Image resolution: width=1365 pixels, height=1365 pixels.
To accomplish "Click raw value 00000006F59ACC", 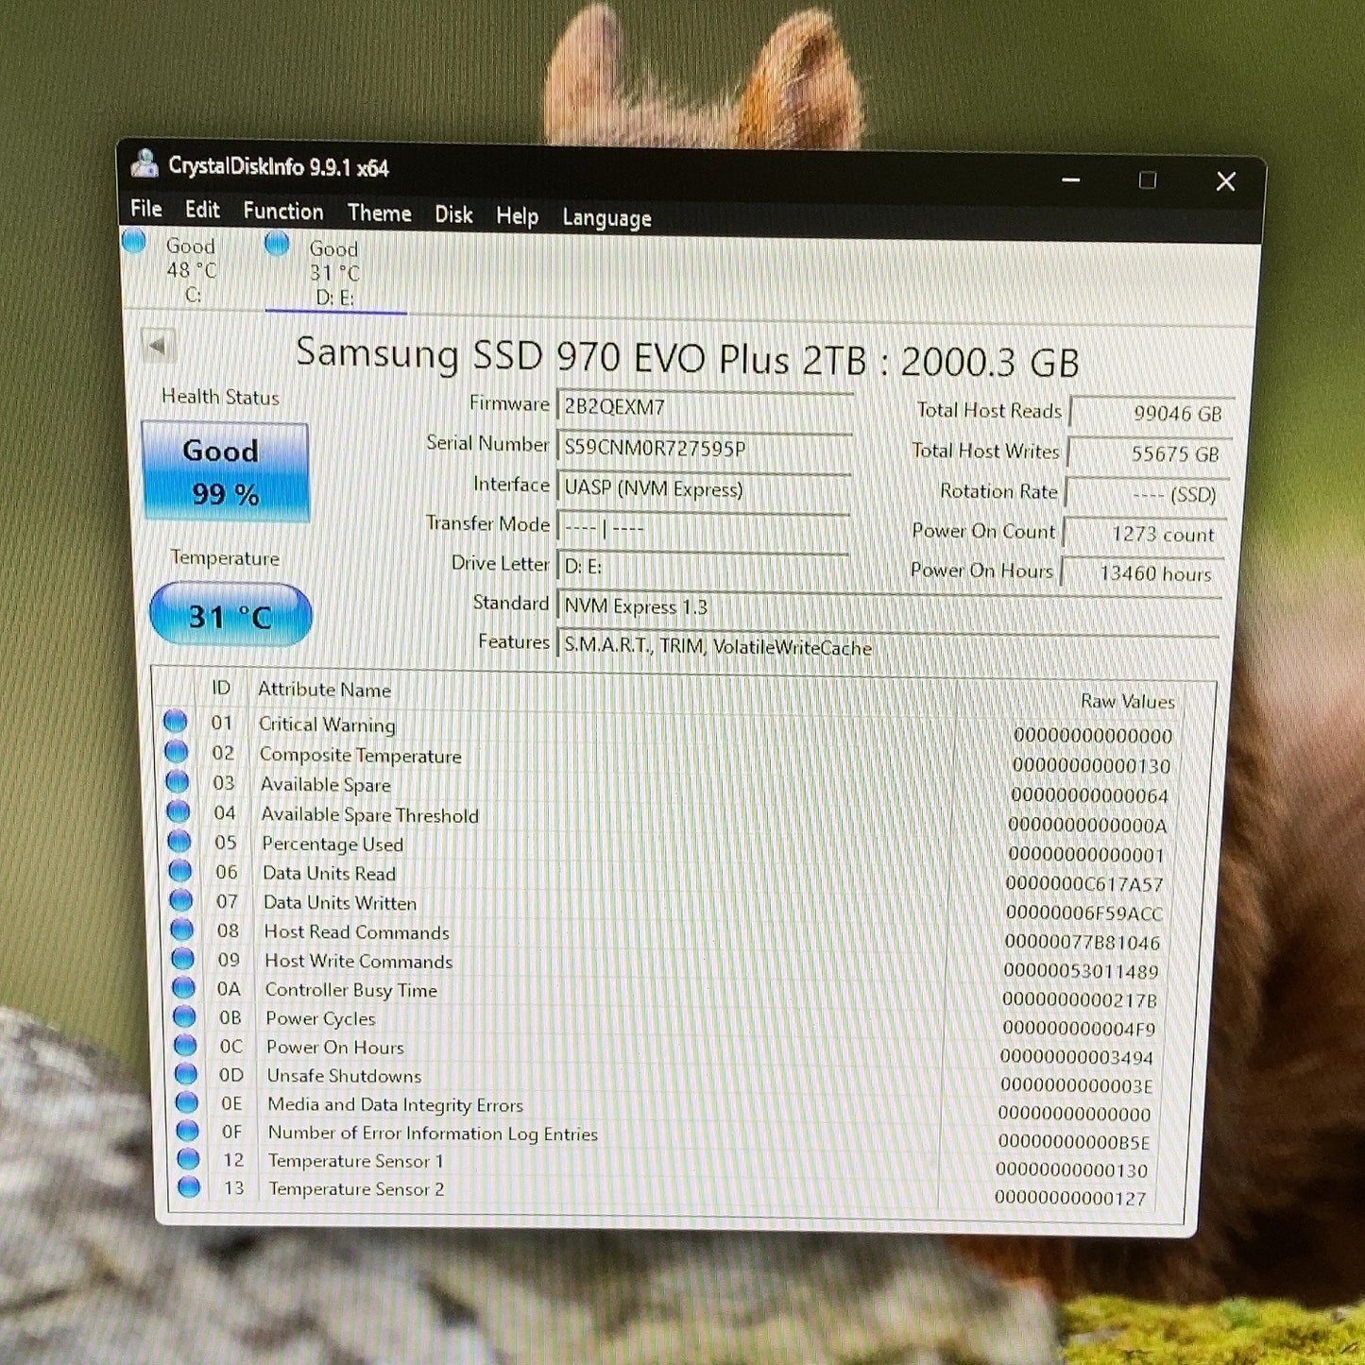I will pyautogui.click(x=1083, y=913).
